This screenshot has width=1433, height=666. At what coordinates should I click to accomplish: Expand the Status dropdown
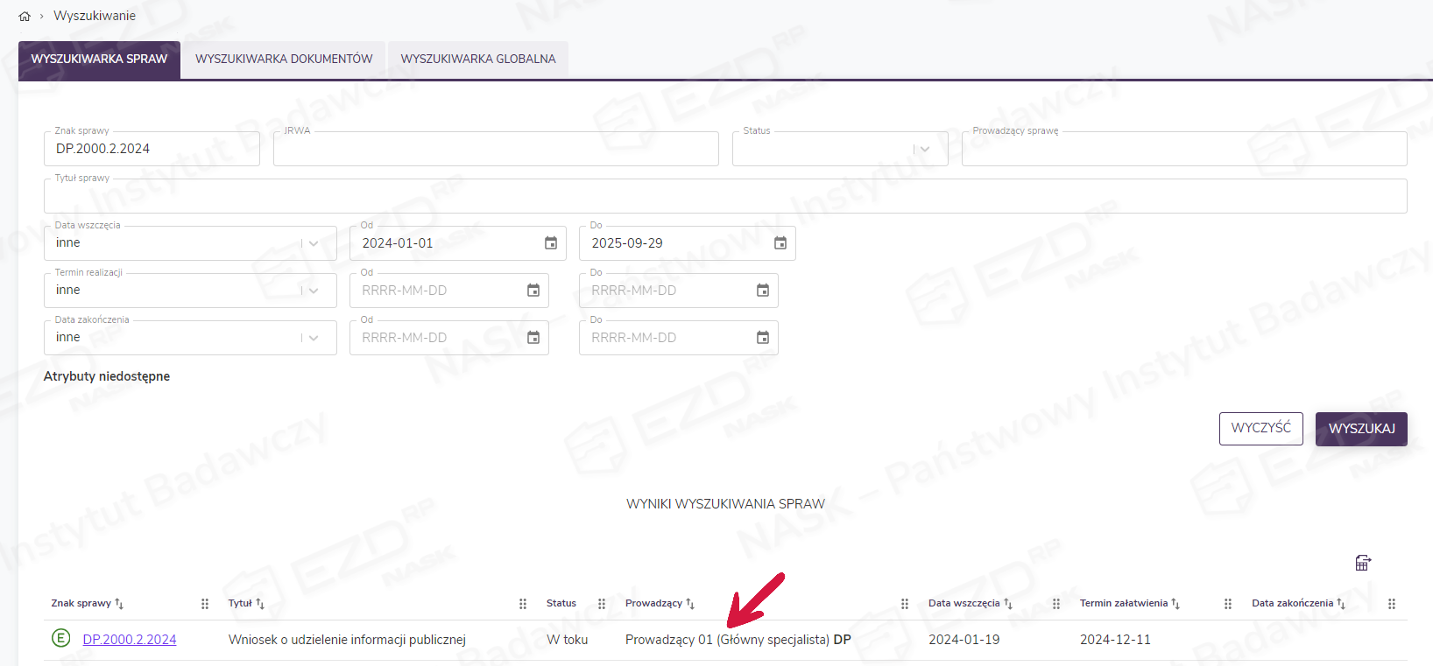pos(925,150)
